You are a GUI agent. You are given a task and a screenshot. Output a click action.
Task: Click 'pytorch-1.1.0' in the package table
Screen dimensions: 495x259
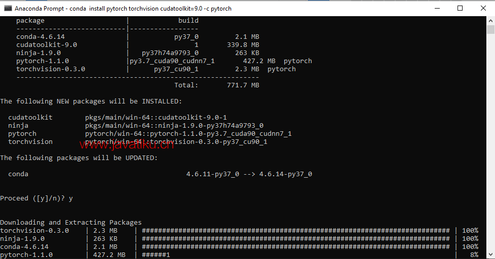coord(43,61)
